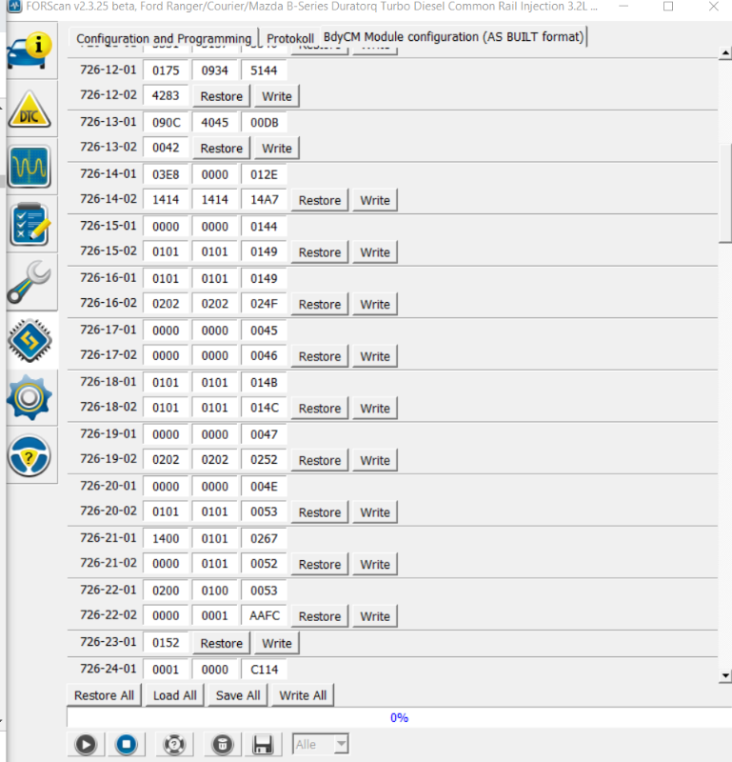Click Write for block 726-20-02
Viewport: 732px width, 762px height.
click(x=375, y=512)
